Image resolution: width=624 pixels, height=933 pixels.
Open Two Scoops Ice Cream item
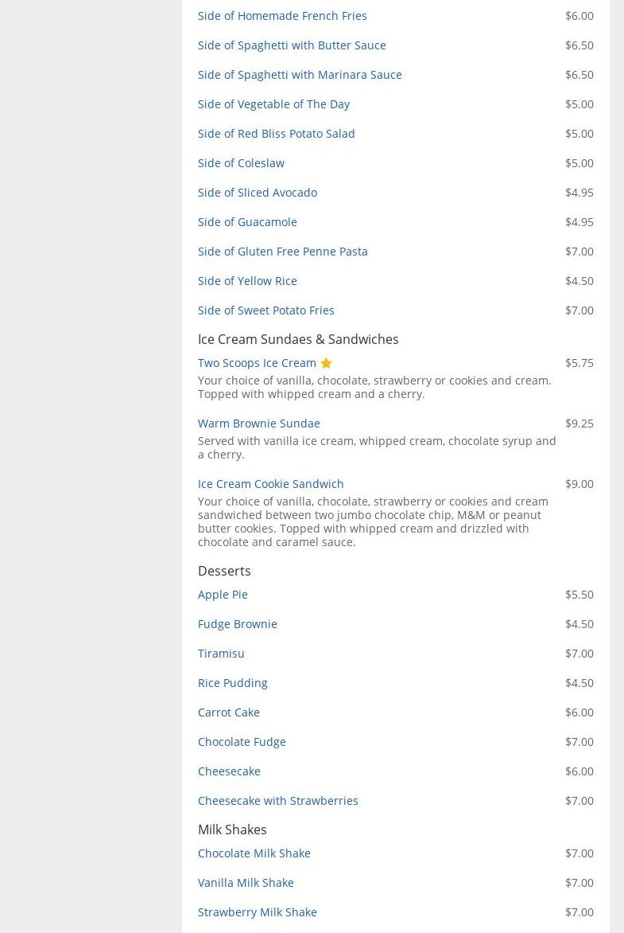(x=257, y=363)
